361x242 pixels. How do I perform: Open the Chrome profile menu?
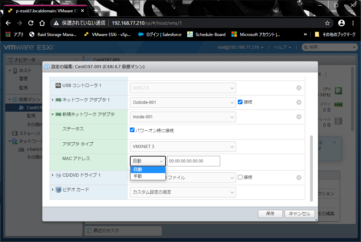342,23
